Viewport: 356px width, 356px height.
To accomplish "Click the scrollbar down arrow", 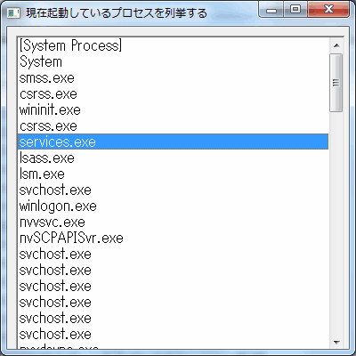I will pyautogui.click(x=336, y=342).
